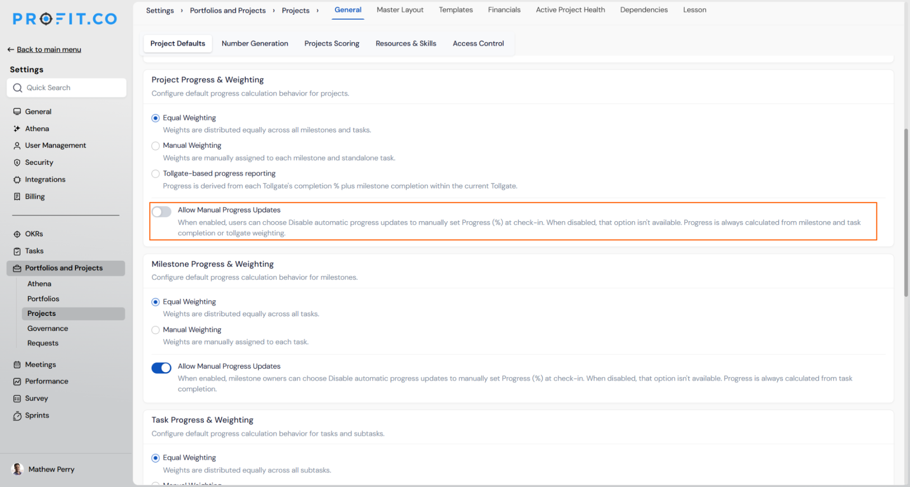This screenshot has height=487, width=910.
Task: Disable milestone Allow Manual Progress Updates toggle
Action: pyautogui.click(x=162, y=368)
